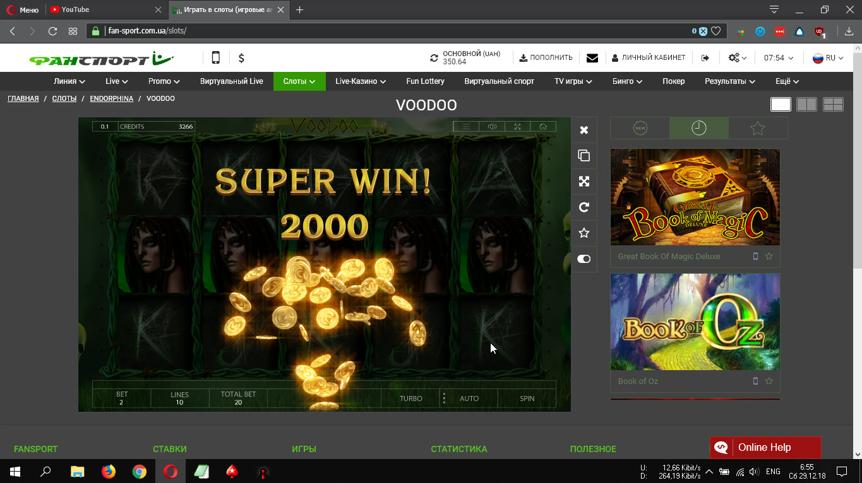862x483 pixels.
Task: Toggle the switch in game side panel
Action: 584,259
